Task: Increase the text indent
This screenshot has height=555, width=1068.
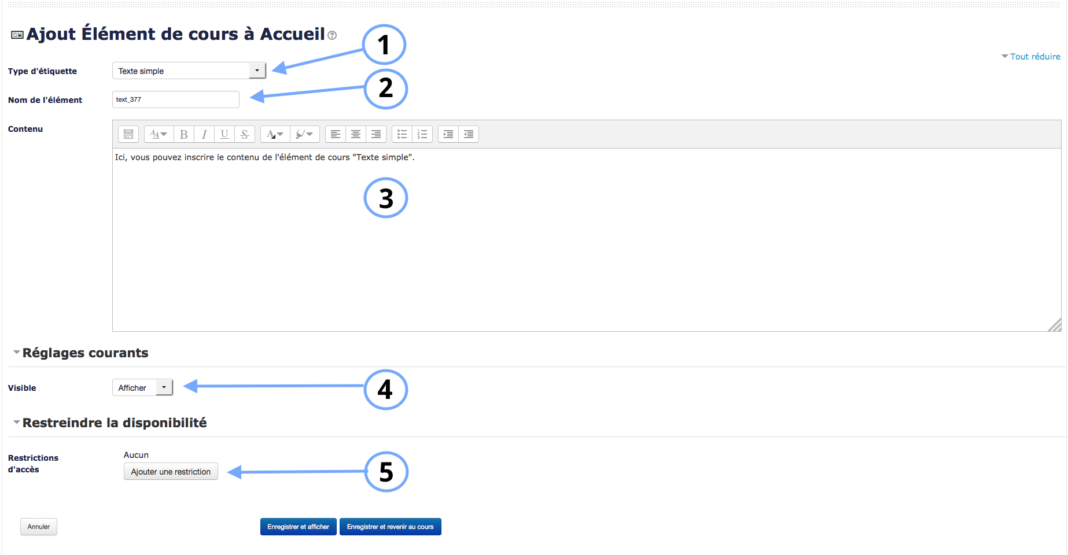Action: pyautogui.click(x=448, y=135)
